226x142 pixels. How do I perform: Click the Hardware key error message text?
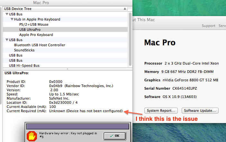click(68, 135)
